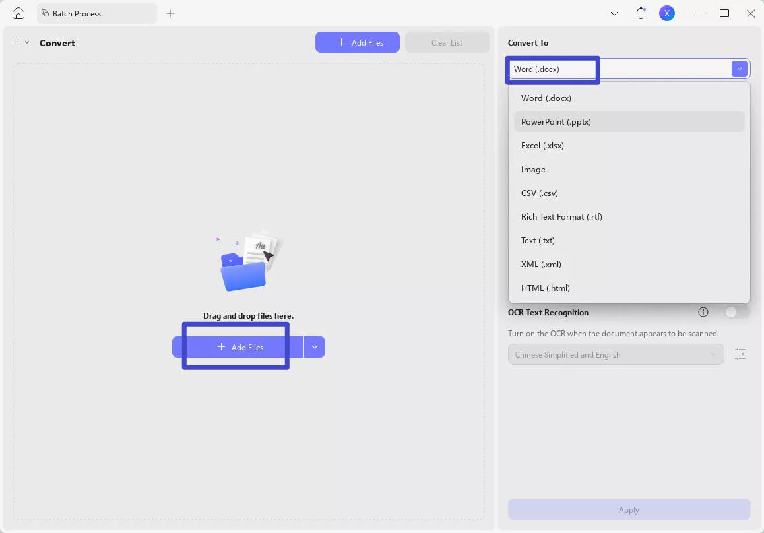Select the HTML (.html) format
Screen dimensions: 764x533
pos(545,288)
